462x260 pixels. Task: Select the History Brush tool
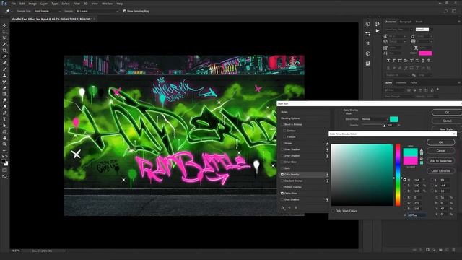pos(5,82)
